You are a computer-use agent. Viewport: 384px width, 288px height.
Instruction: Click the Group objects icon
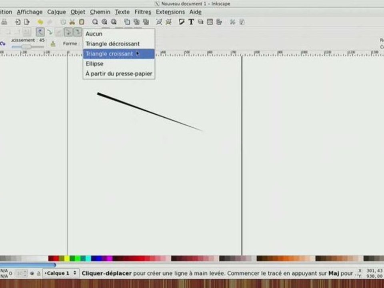(x=159, y=22)
